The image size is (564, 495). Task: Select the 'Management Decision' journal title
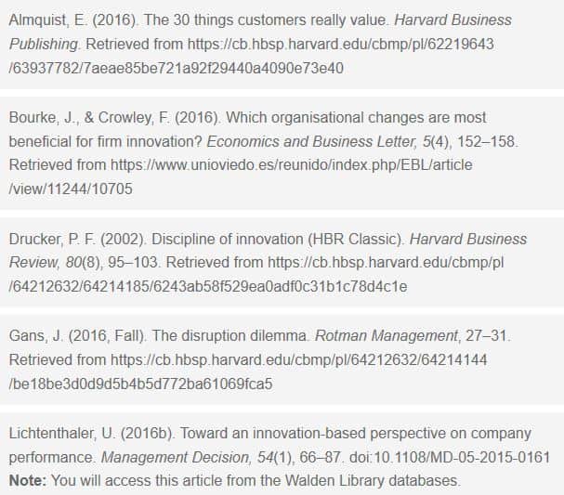coord(171,457)
